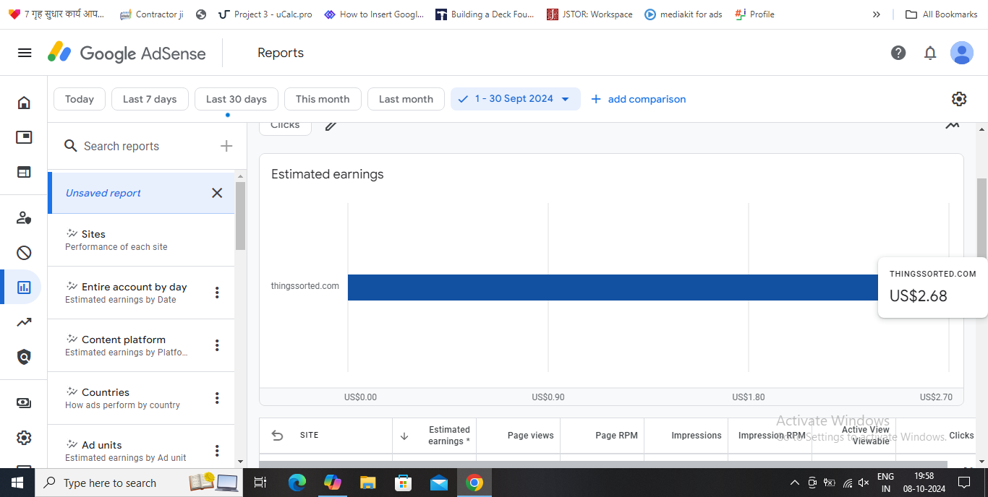Select the Last 7 days filter
The height and width of the screenshot is (497, 988).
pos(150,99)
